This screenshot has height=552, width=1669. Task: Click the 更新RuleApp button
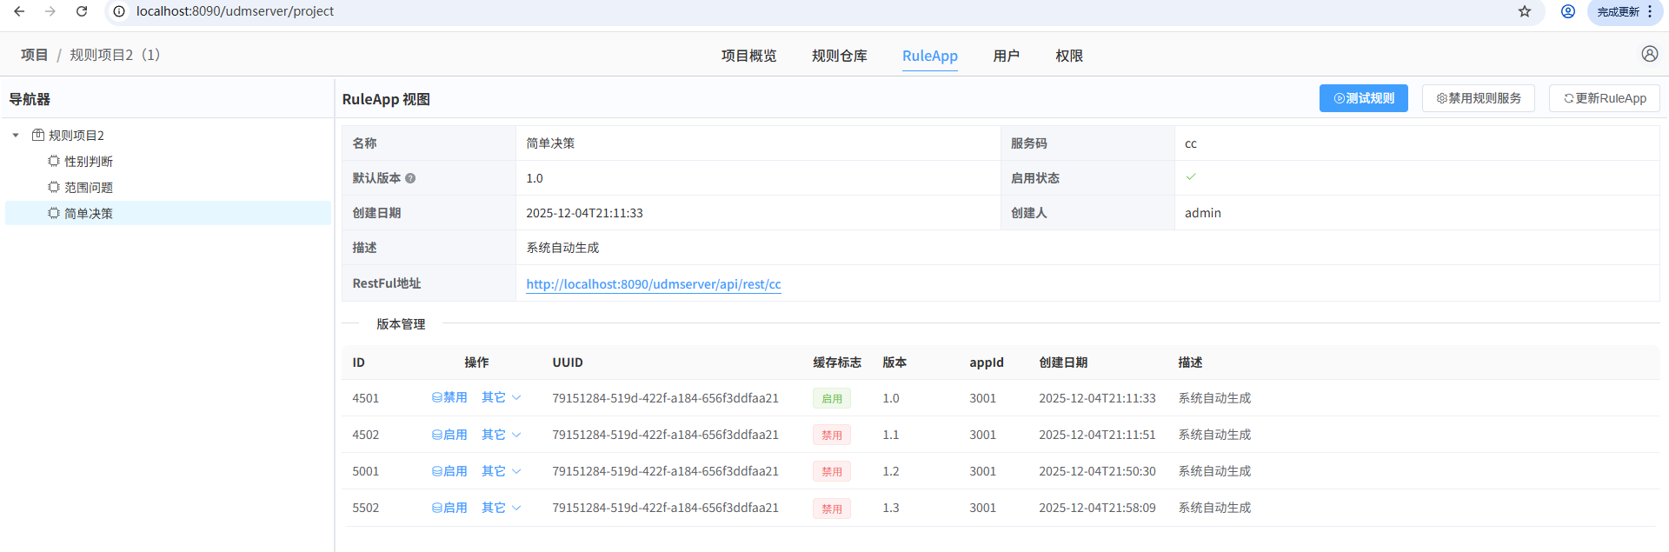tap(1604, 98)
